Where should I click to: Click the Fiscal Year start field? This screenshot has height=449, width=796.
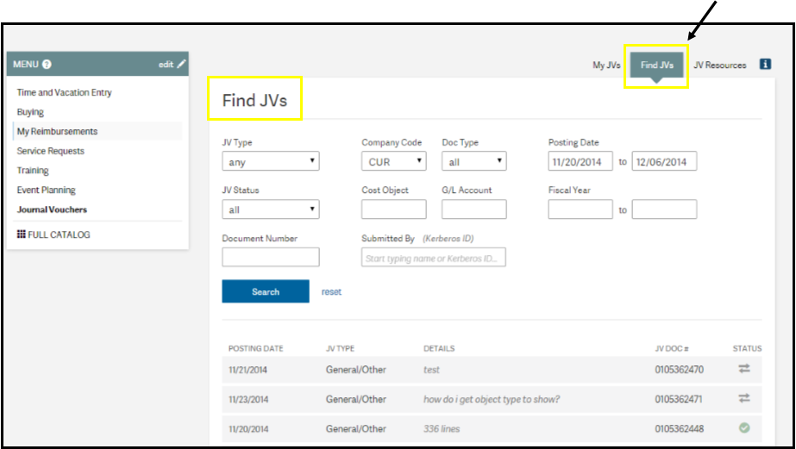(x=580, y=209)
